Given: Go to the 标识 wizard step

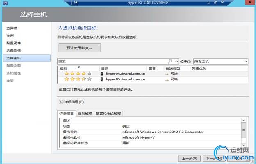Looking at the screenshot, I should (10, 36).
